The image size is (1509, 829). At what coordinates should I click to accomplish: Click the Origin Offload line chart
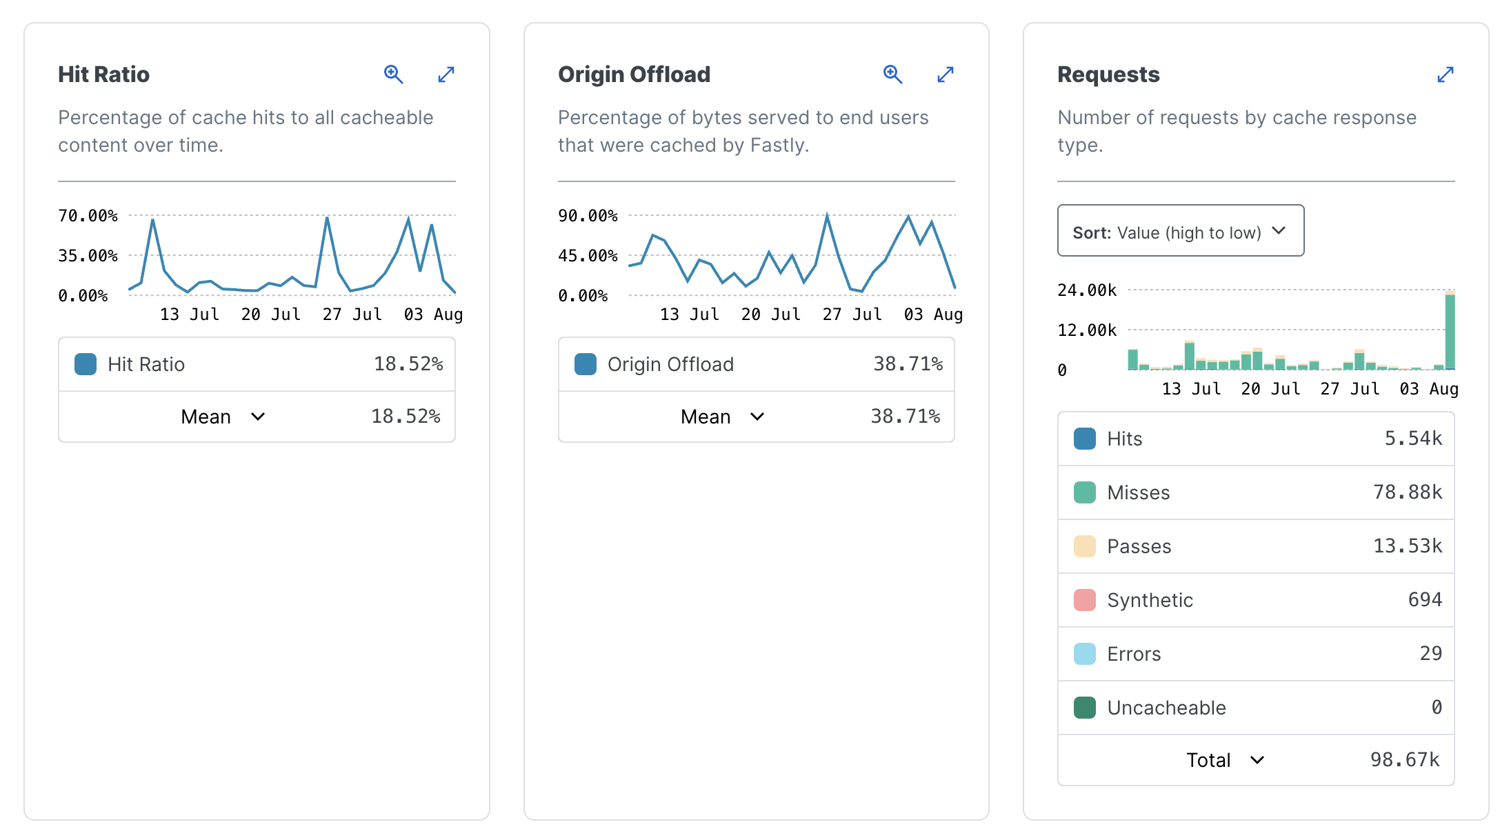point(791,257)
